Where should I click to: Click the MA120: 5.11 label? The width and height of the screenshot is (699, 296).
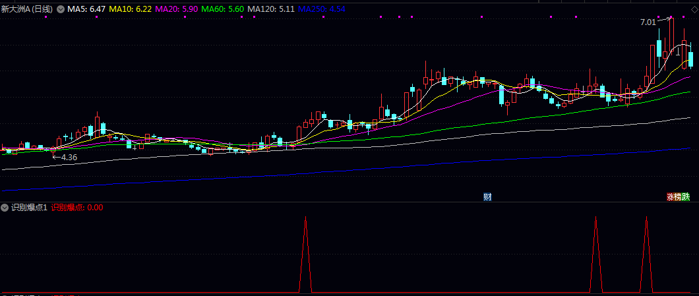(270, 9)
